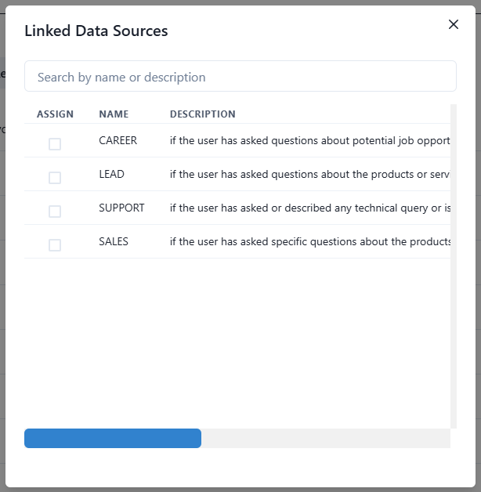The width and height of the screenshot is (481, 492).
Task: Click the SALES row description text
Action: [309, 242]
